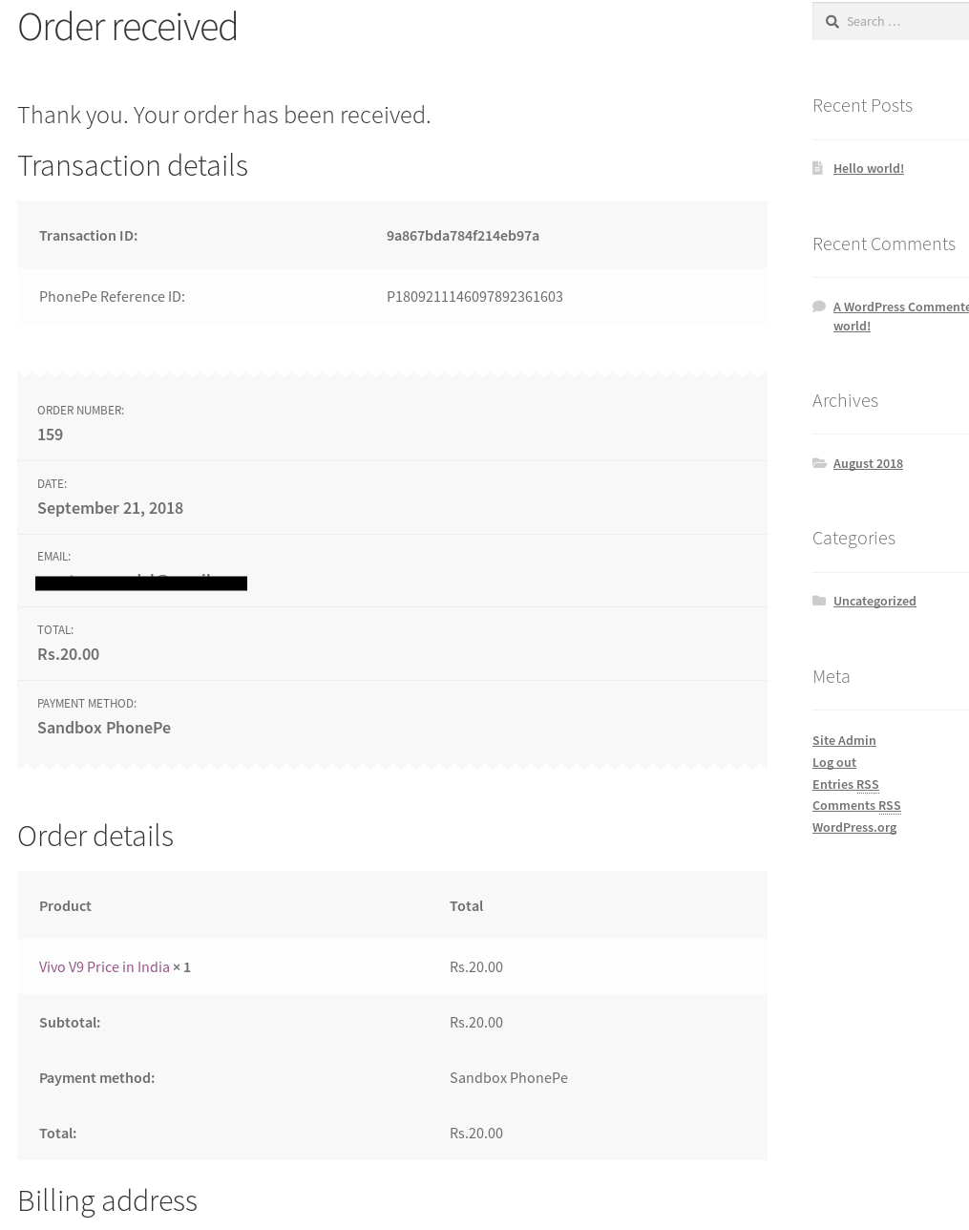969x1230 pixels.
Task: Click the order number 159
Action: 50,435
